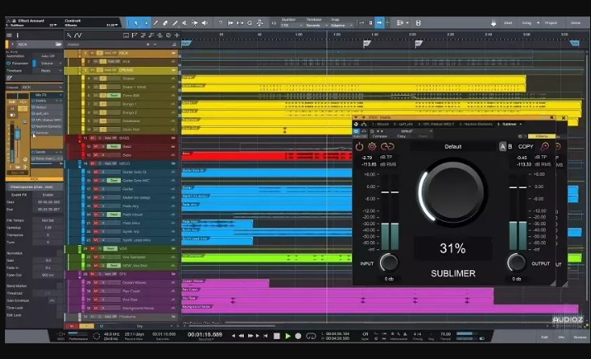Open the Project page at top right
The width and height of the screenshot is (591, 359).
(550, 23)
